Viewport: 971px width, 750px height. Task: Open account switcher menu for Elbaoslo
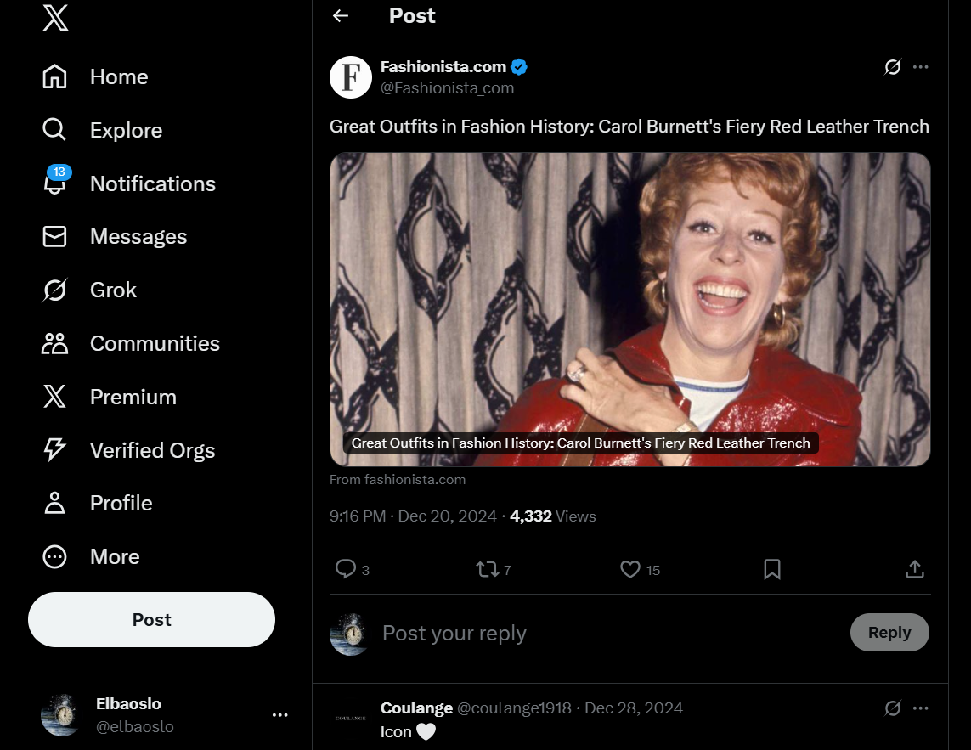pos(279,715)
